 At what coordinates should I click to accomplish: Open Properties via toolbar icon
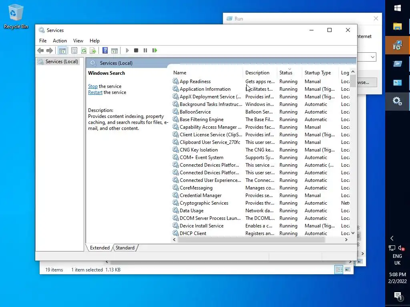74,50
